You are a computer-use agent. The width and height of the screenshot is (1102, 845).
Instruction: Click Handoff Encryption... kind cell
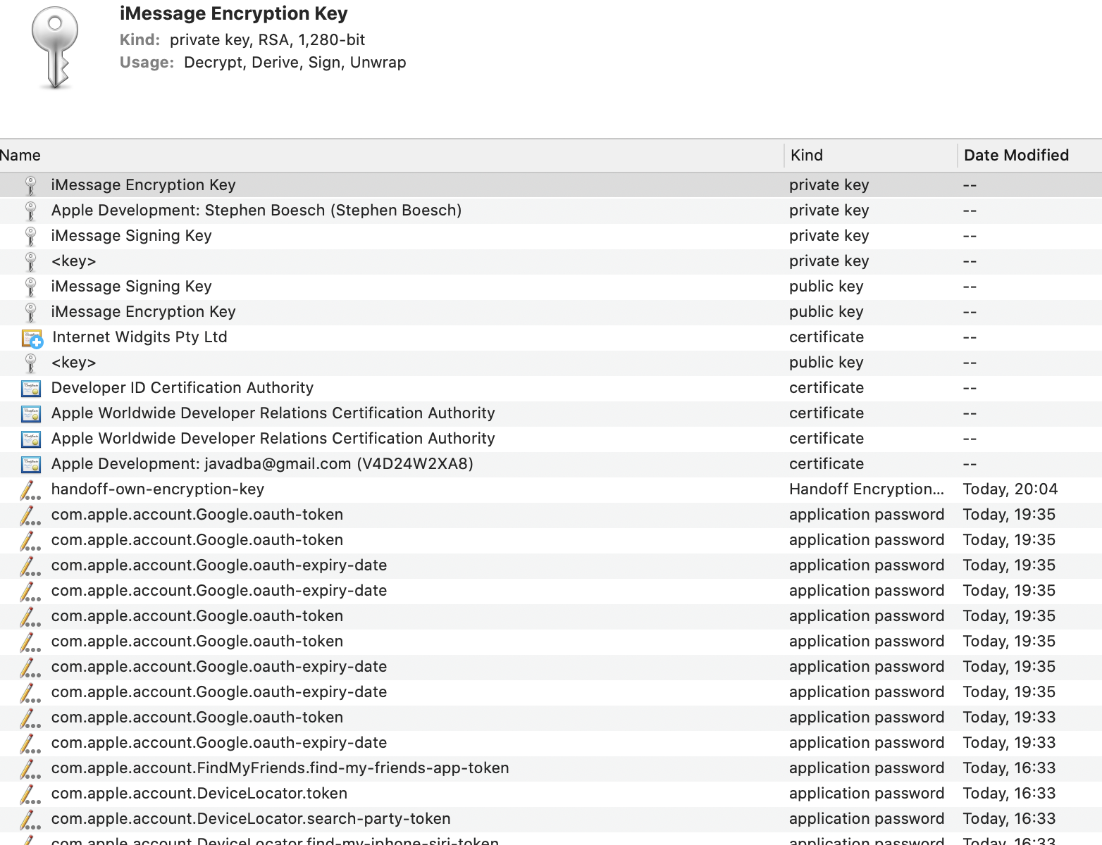click(867, 489)
